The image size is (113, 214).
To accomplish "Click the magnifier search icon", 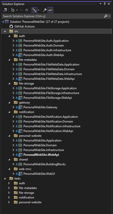I will [x=106, y=16].
